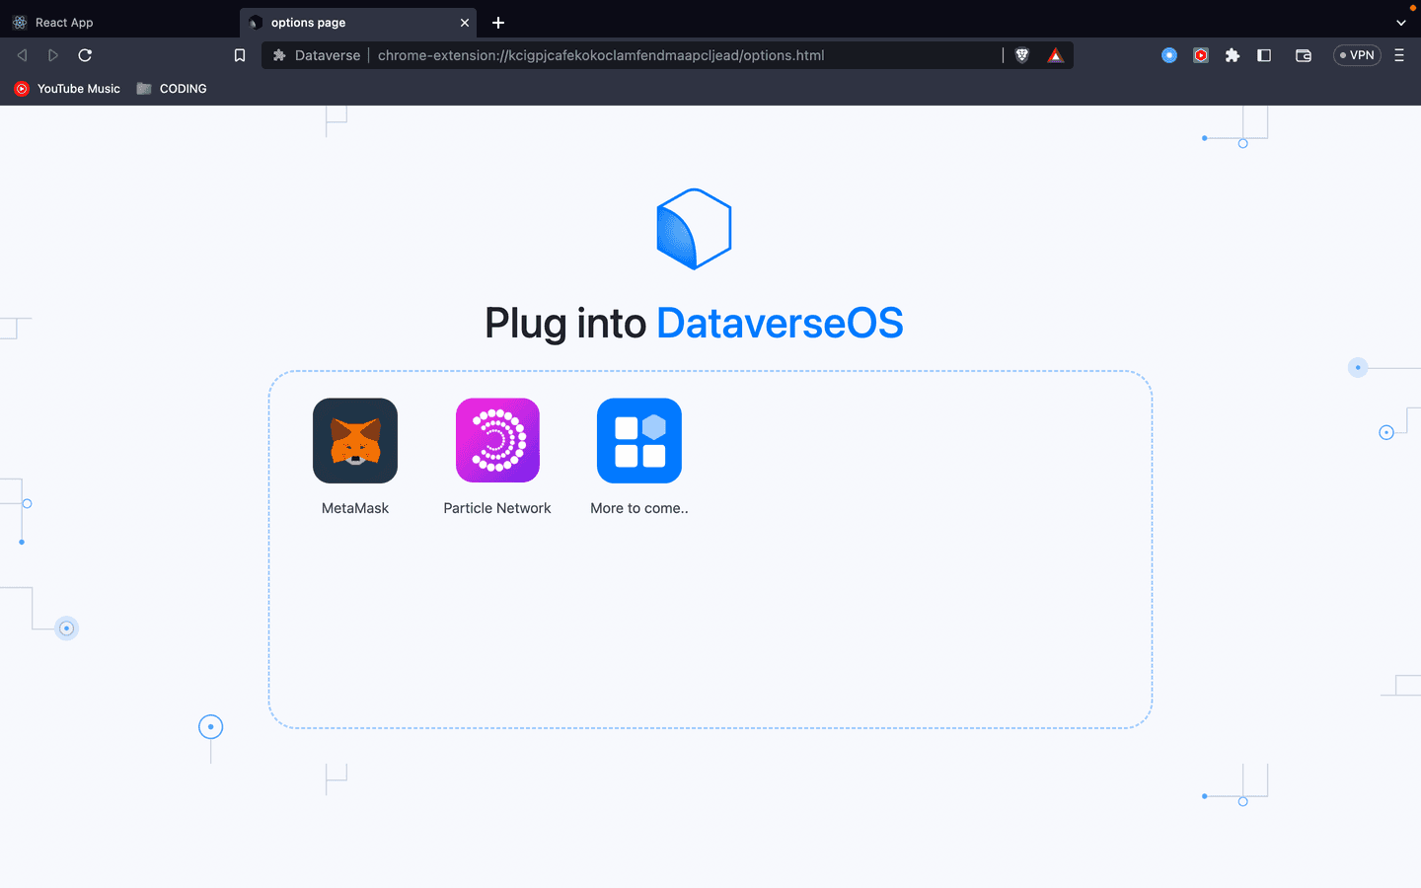
Task: Open the YouTube Music bookmark
Action: 67,89
